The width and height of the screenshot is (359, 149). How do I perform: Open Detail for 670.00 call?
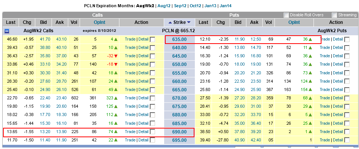pyautogui.click(x=143, y=98)
